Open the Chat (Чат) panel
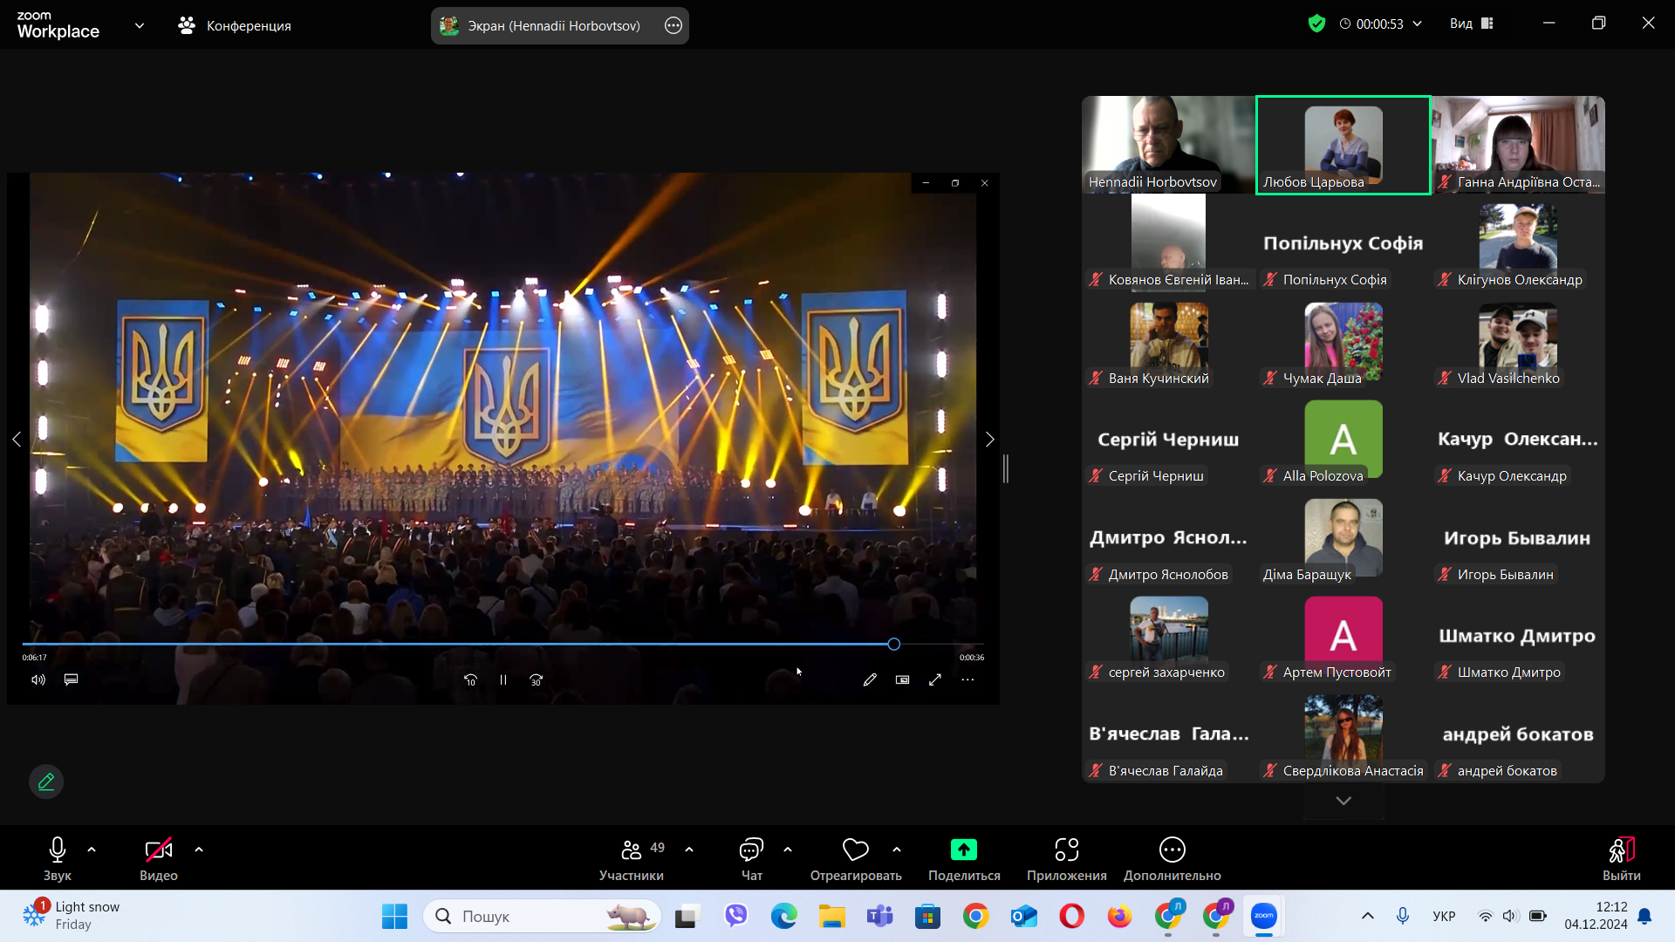The image size is (1675, 942). pyautogui.click(x=751, y=850)
